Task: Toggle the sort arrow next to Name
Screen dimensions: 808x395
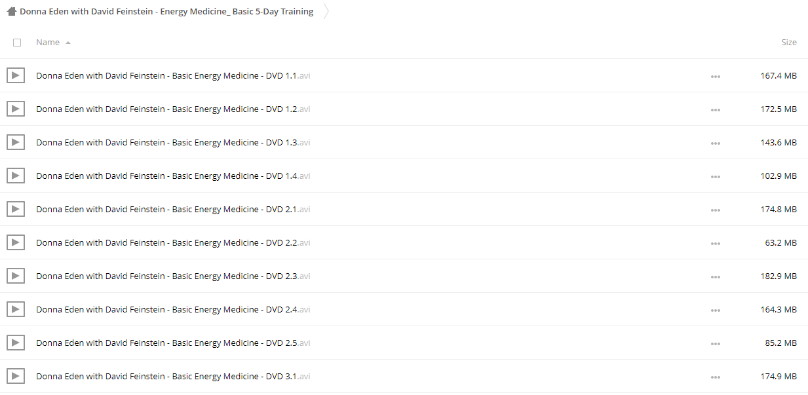Action: point(68,43)
